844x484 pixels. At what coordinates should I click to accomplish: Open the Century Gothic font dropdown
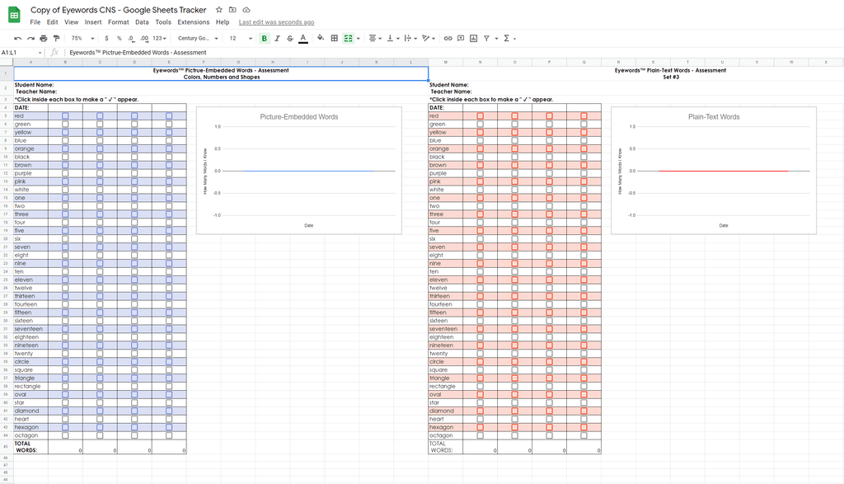(198, 38)
